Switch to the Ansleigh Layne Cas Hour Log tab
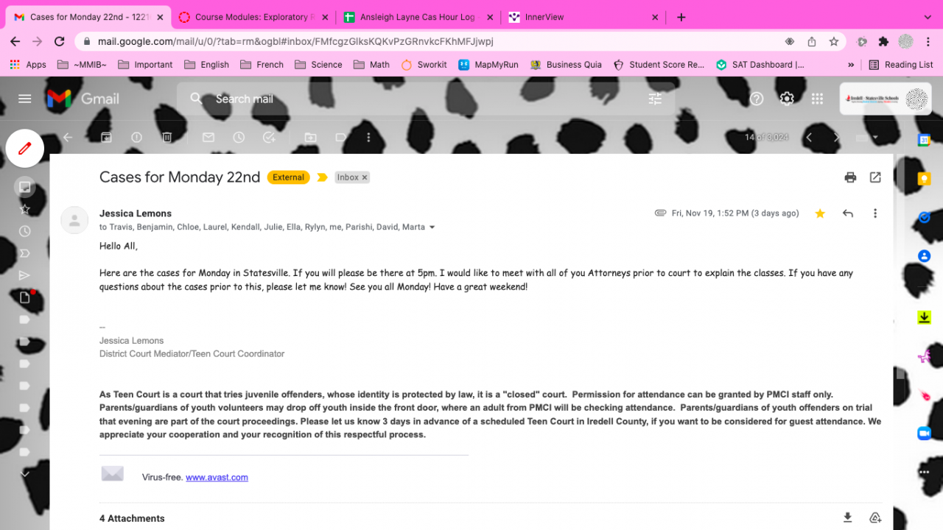The width and height of the screenshot is (943, 530). (x=417, y=17)
